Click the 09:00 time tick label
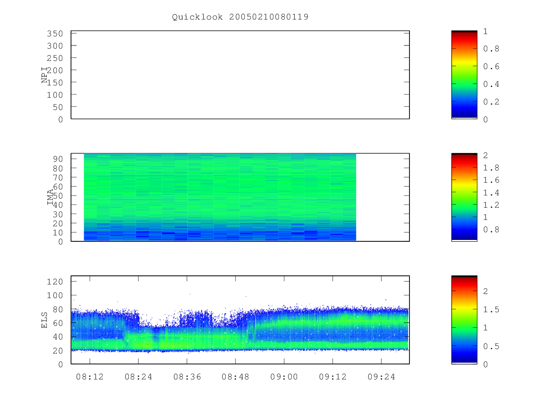546x409 pixels. [284, 377]
